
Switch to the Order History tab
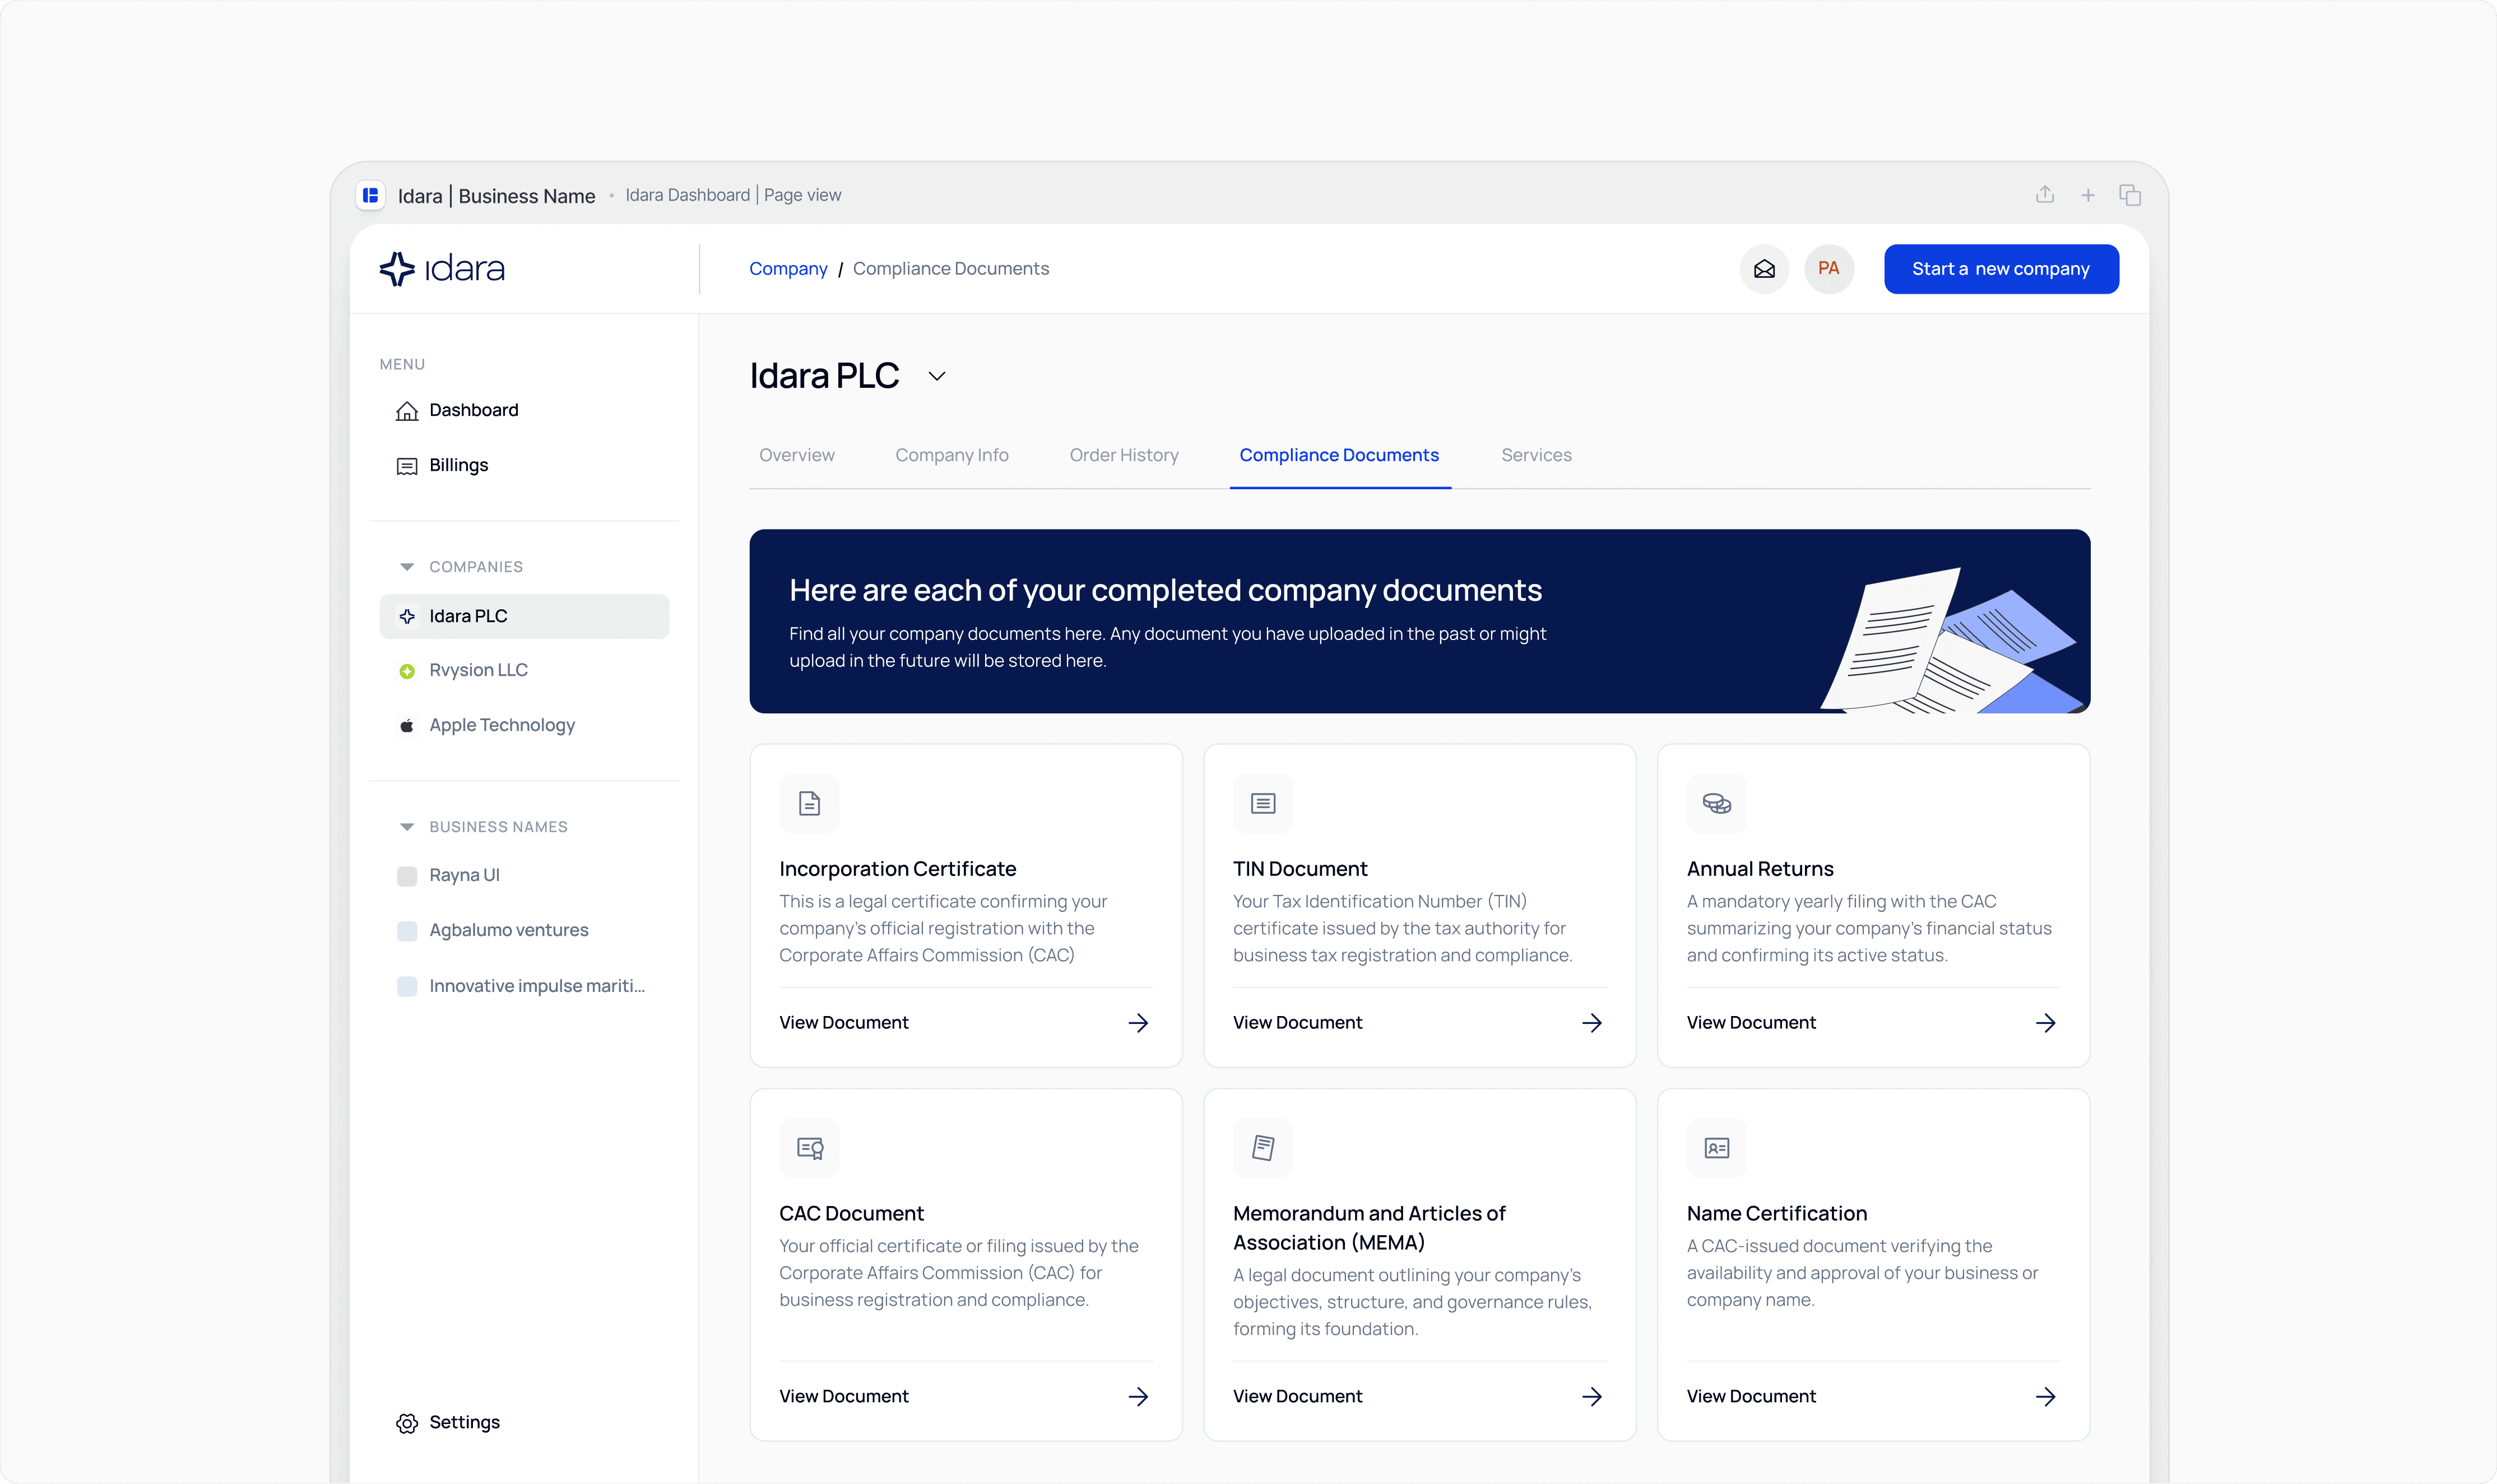[1124, 455]
